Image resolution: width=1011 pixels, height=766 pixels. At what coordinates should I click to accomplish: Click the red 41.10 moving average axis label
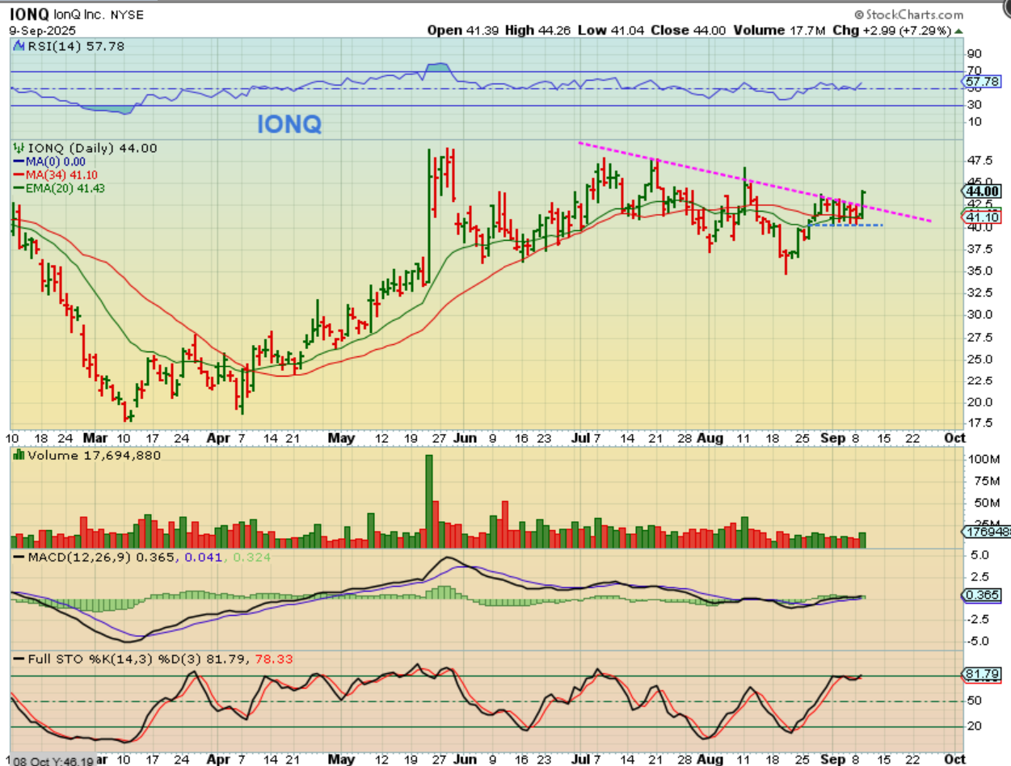984,217
